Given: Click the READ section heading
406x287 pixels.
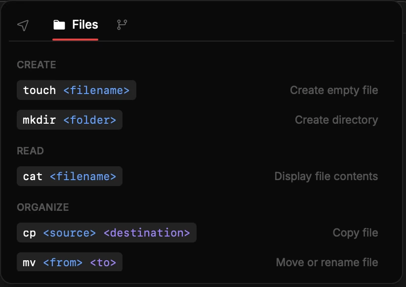Looking at the screenshot, I should pos(30,151).
